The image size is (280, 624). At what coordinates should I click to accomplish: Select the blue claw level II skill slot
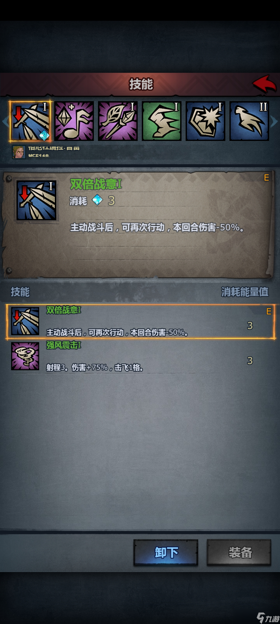tap(249, 121)
